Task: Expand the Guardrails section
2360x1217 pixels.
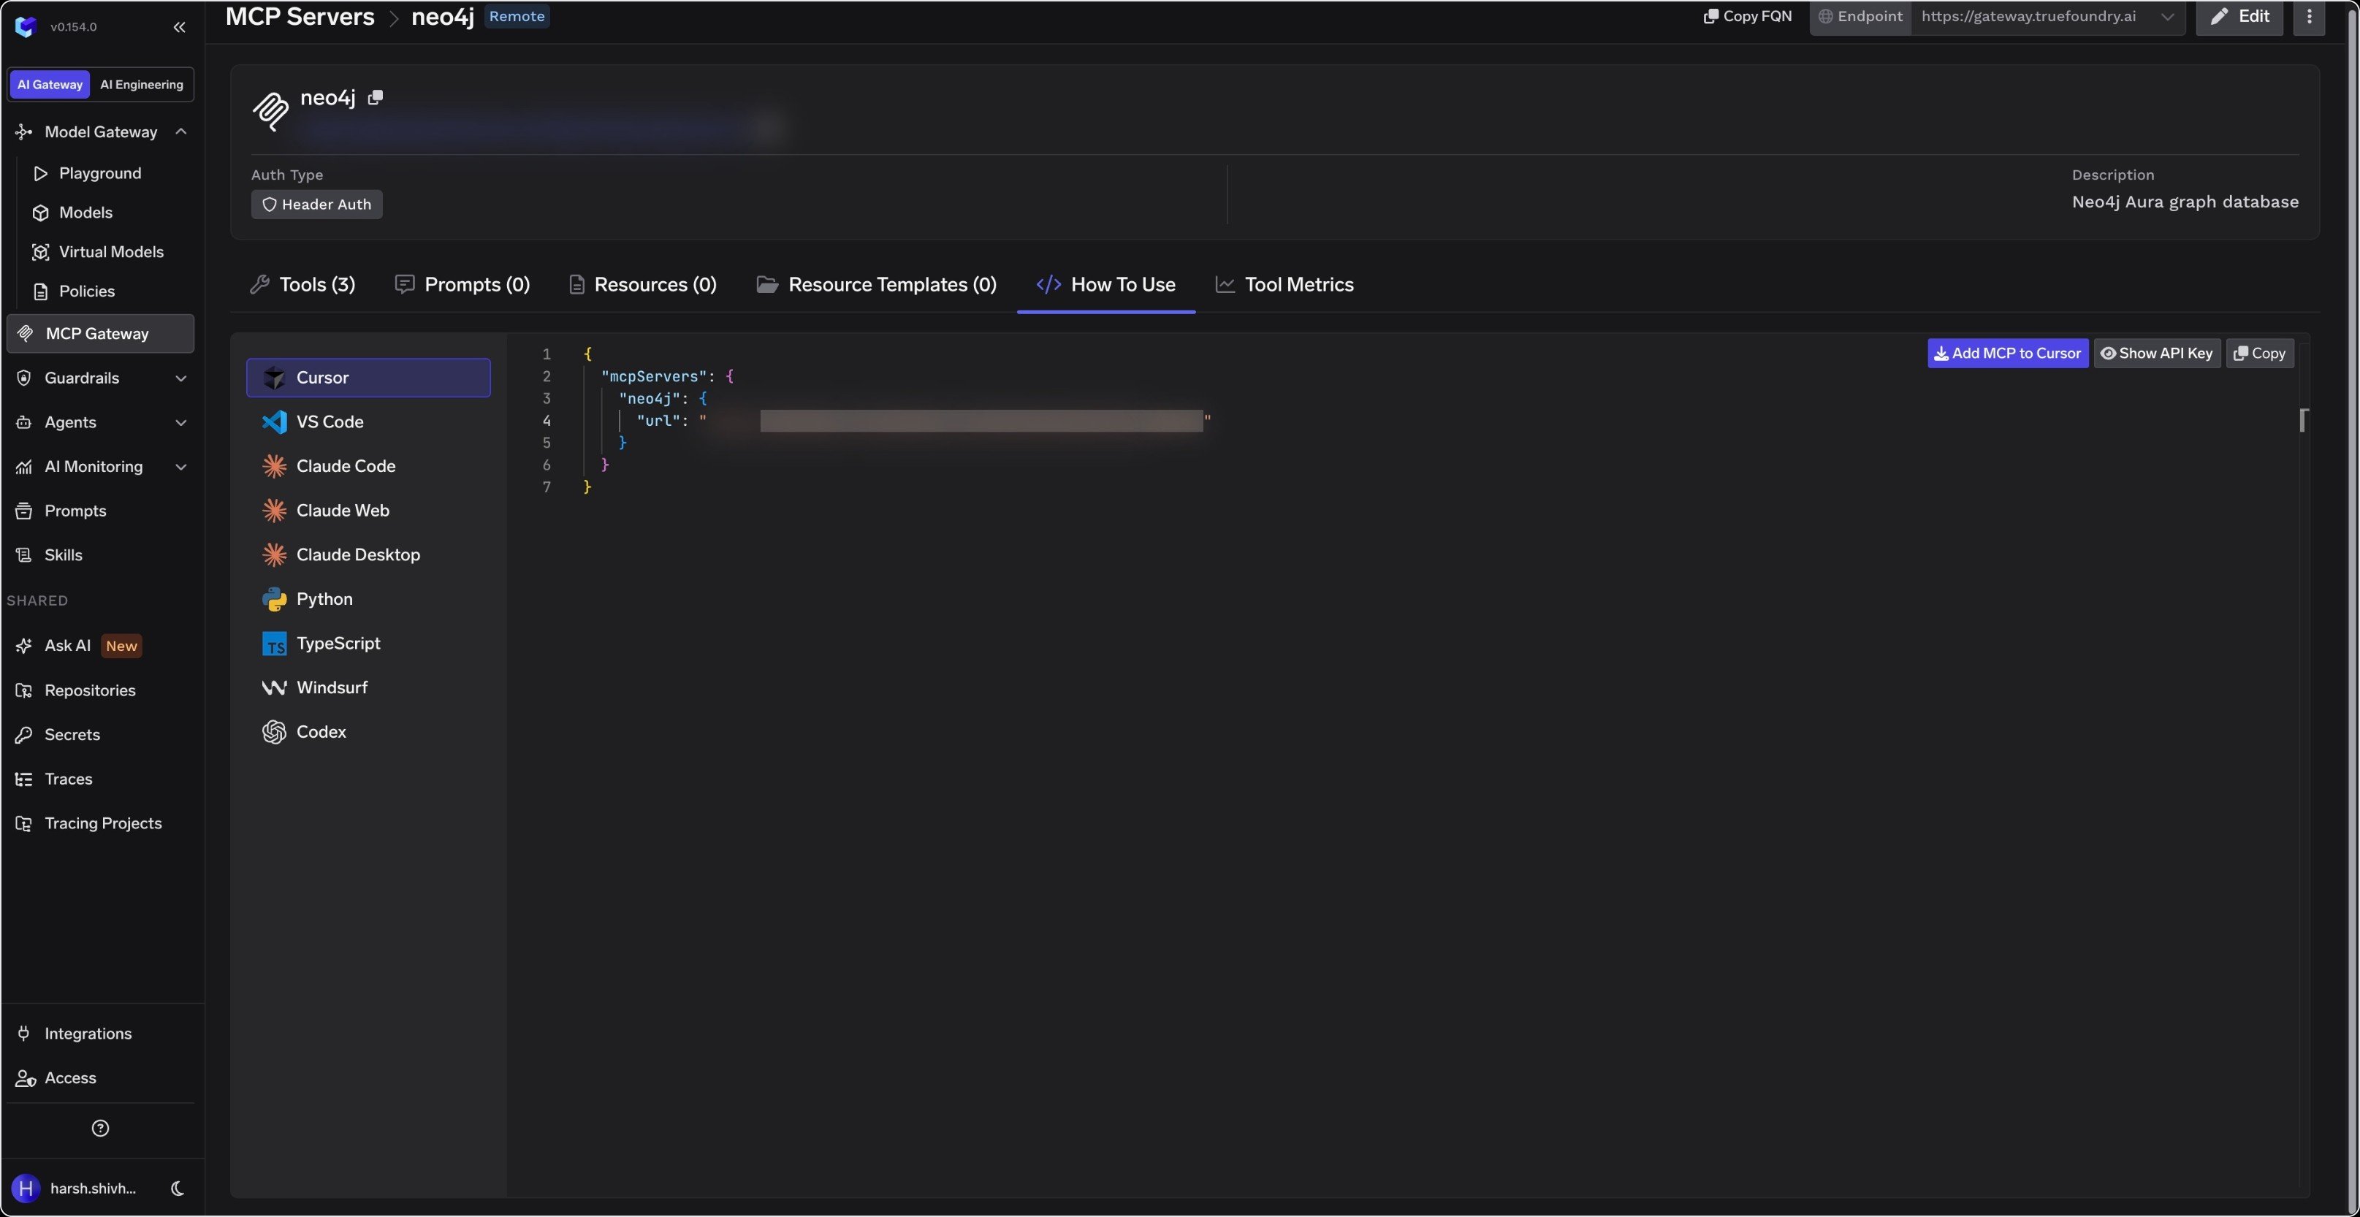Action: click(x=180, y=378)
